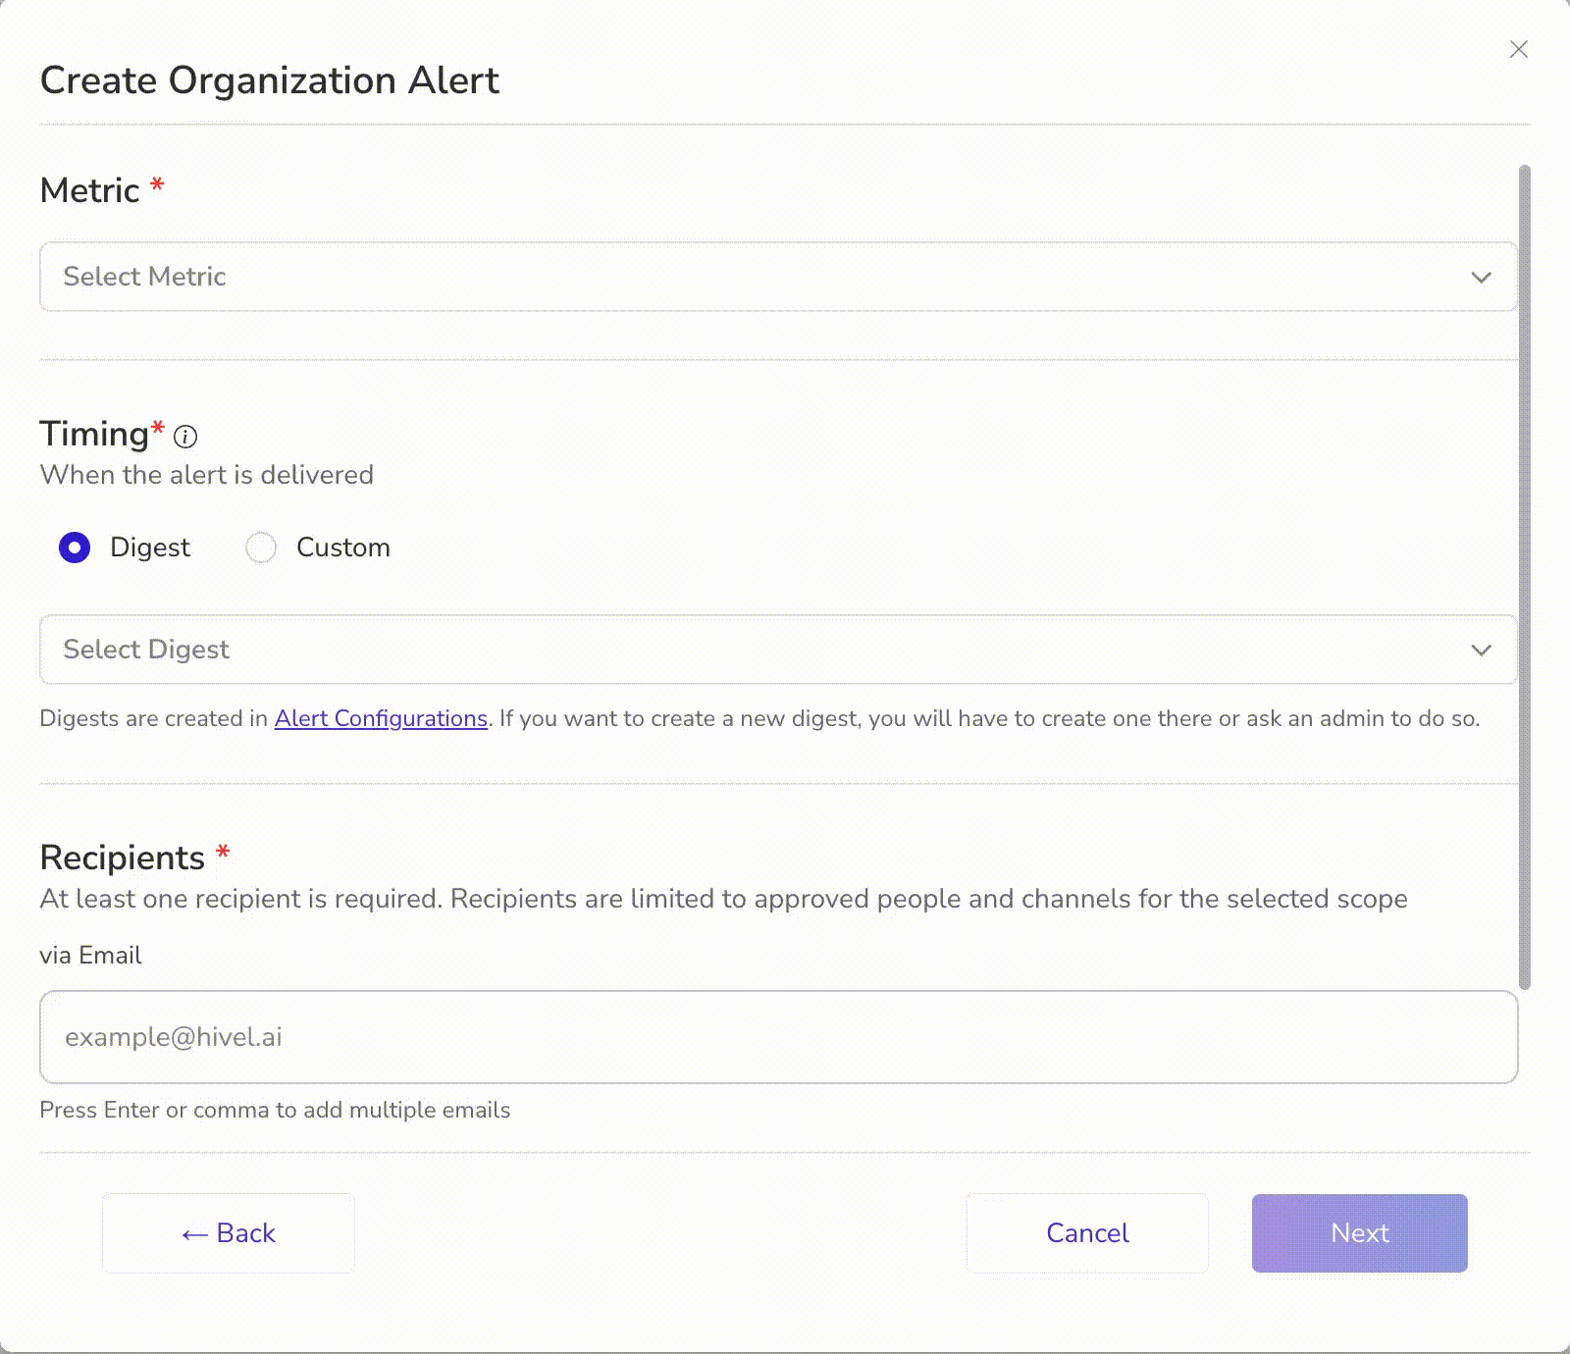
Task: Select the Digest radio button
Action: (75, 547)
